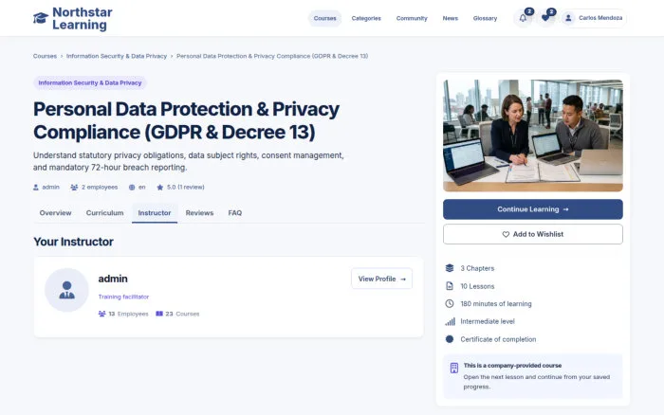Click the employees icon next to 2 employees
This screenshot has height=415, width=664.
74,188
